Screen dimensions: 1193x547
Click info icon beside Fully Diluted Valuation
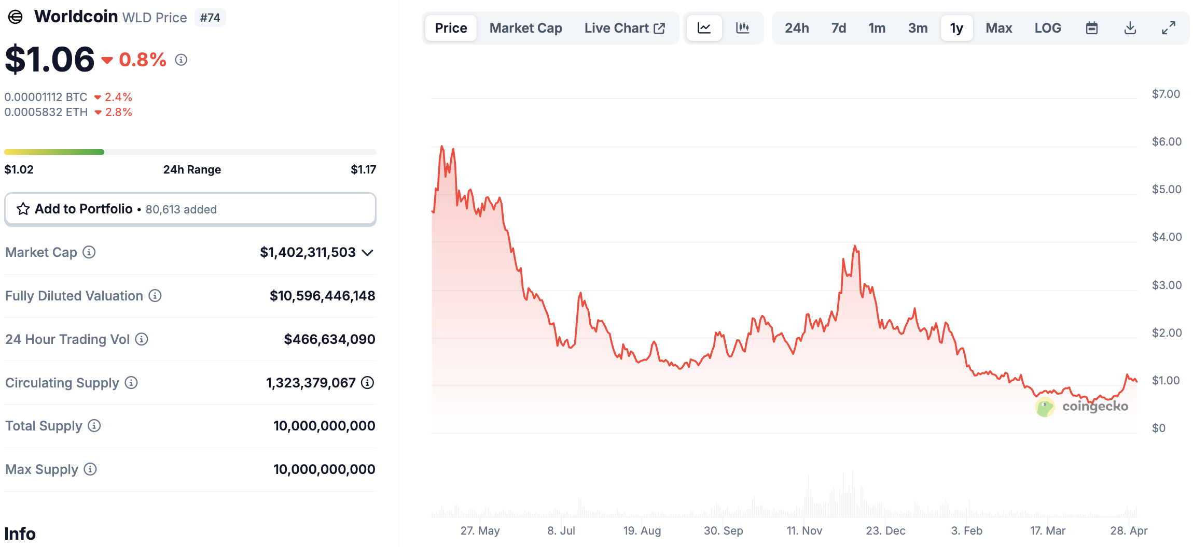(155, 296)
